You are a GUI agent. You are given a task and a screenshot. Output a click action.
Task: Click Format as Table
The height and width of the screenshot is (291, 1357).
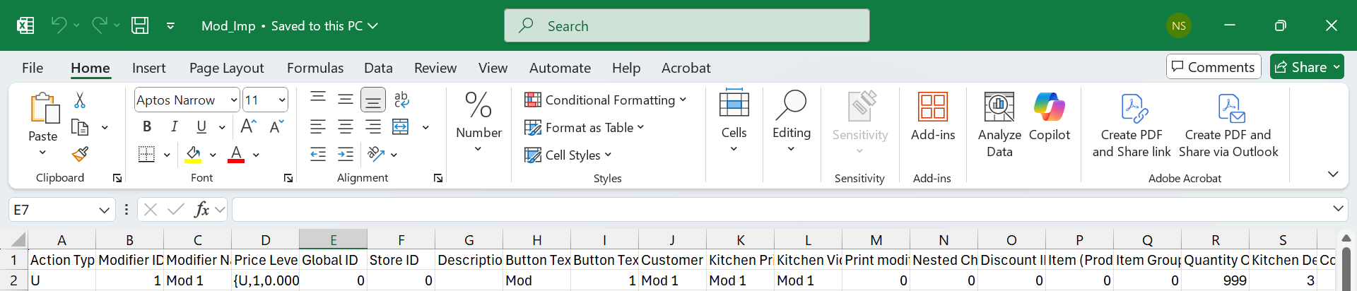pos(584,128)
